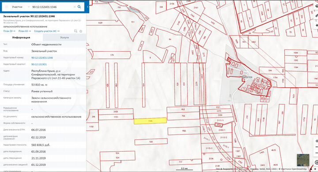
Task: Click the date 06.07.2016
Action: (38, 130)
